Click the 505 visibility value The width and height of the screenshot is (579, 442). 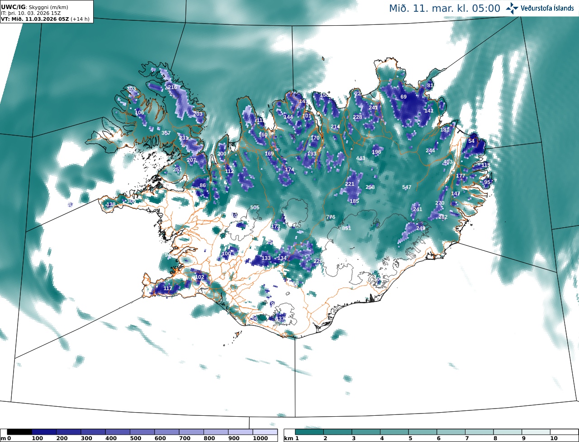(255, 207)
